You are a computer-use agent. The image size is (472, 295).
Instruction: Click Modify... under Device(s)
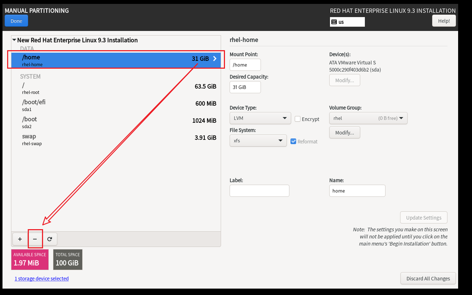pos(345,80)
